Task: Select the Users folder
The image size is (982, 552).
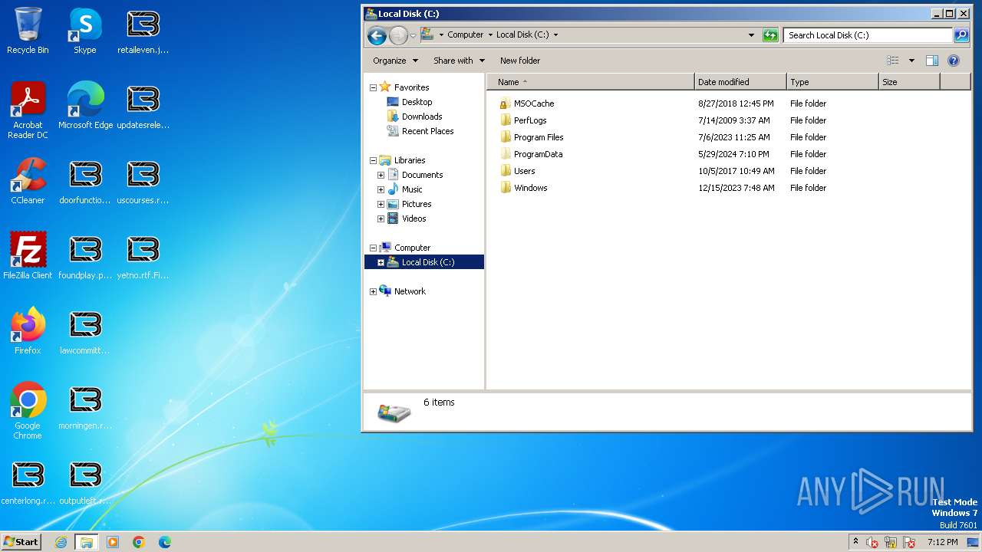Action: point(525,171)
